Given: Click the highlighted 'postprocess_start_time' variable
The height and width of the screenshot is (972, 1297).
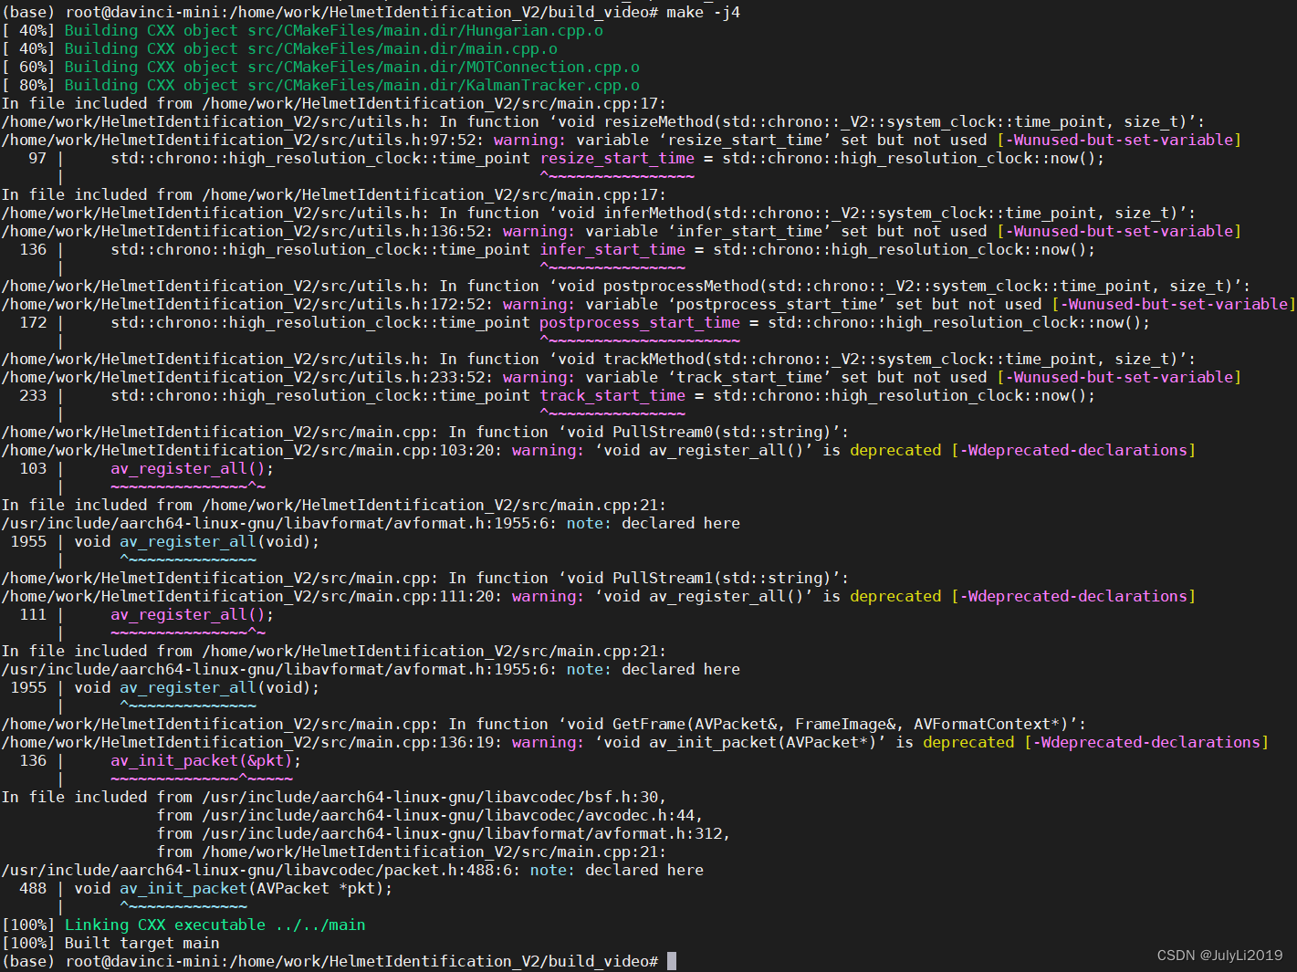Looking at the screenshot, I should point(640,322).
